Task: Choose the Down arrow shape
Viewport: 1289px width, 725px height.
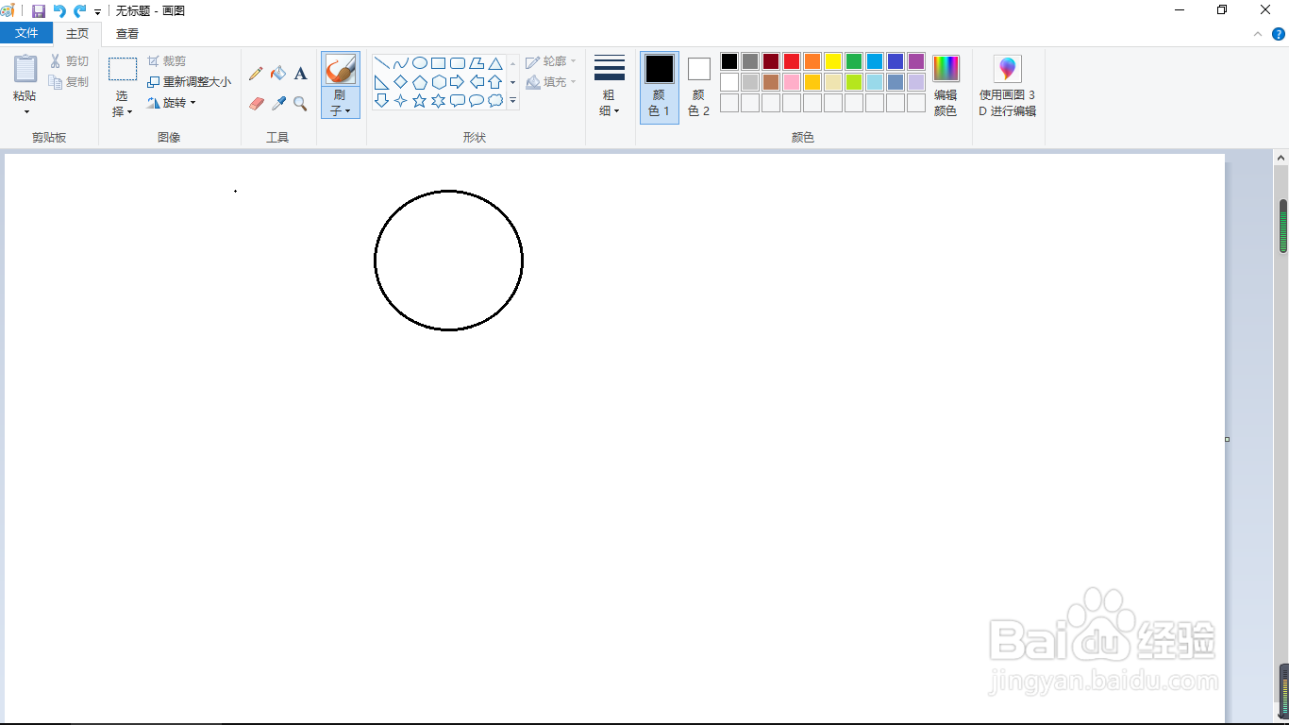Action: pos(382,100)
